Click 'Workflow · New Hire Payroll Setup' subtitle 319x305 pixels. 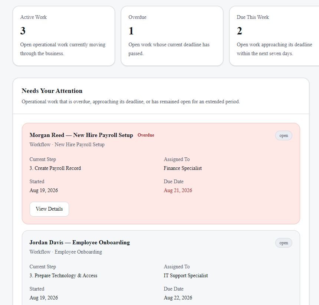coord(67,144)
